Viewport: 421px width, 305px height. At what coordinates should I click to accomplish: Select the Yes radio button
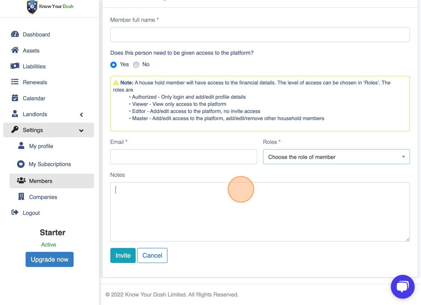coord(114,65)
